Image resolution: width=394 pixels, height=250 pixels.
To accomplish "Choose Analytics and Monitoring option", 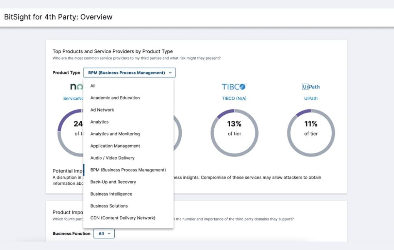I will pyautogui.click(x=115, y=134).
